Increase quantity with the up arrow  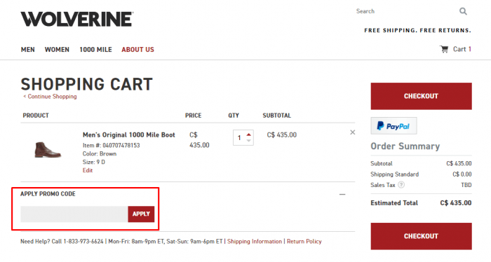click(248, 135)
